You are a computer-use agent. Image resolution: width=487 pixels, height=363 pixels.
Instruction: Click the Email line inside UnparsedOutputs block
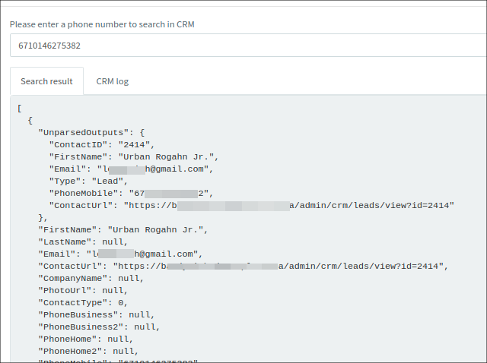[129, 169]
